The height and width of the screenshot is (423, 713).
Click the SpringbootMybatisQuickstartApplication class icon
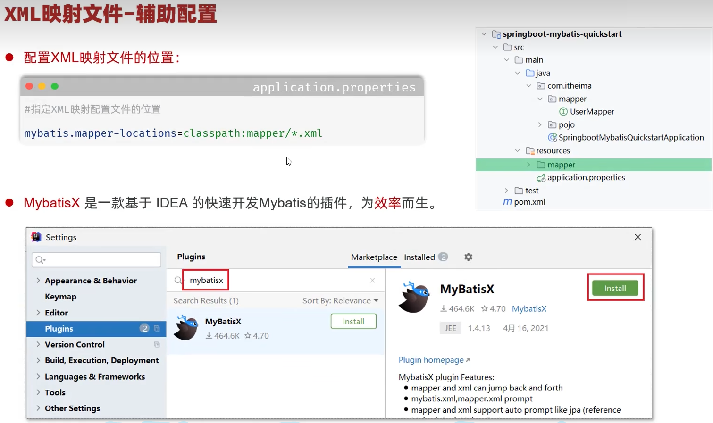tap(552, 138)
